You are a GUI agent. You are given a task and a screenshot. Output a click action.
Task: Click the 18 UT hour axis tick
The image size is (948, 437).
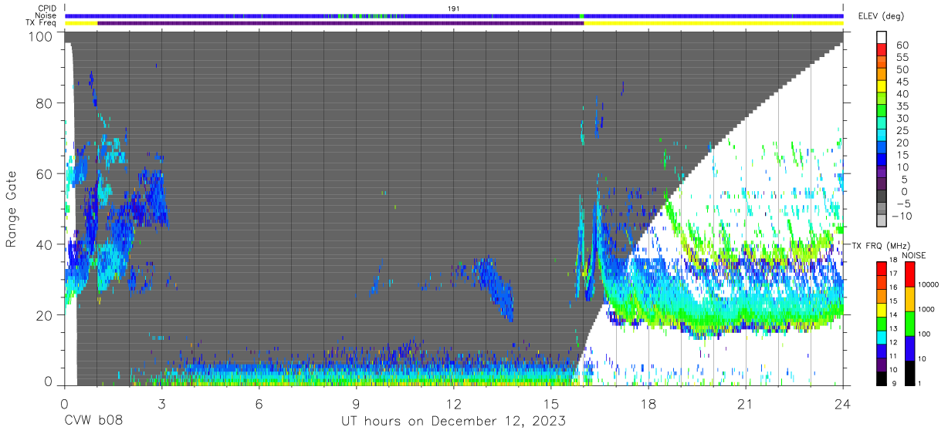(648, 404)
